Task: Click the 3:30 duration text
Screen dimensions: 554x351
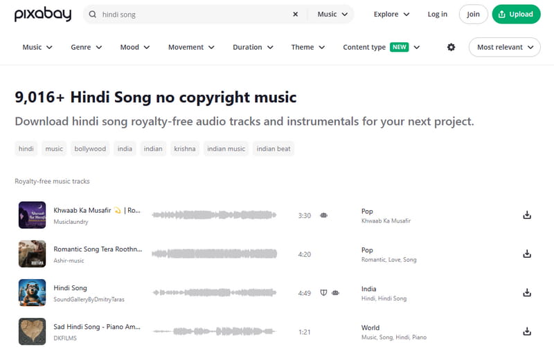Action: (x=305, y=216)
